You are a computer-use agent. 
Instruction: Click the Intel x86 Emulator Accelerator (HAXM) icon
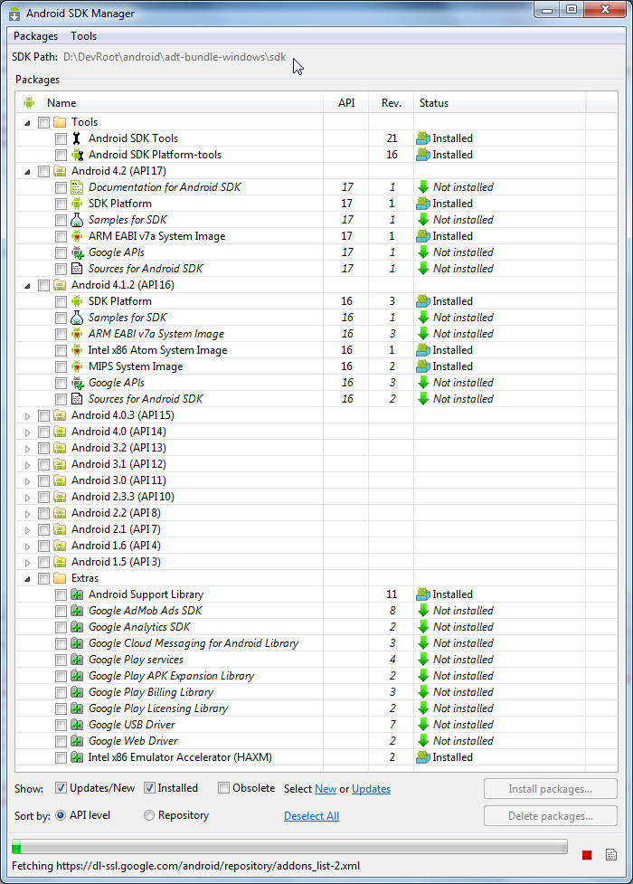[77, 757]
